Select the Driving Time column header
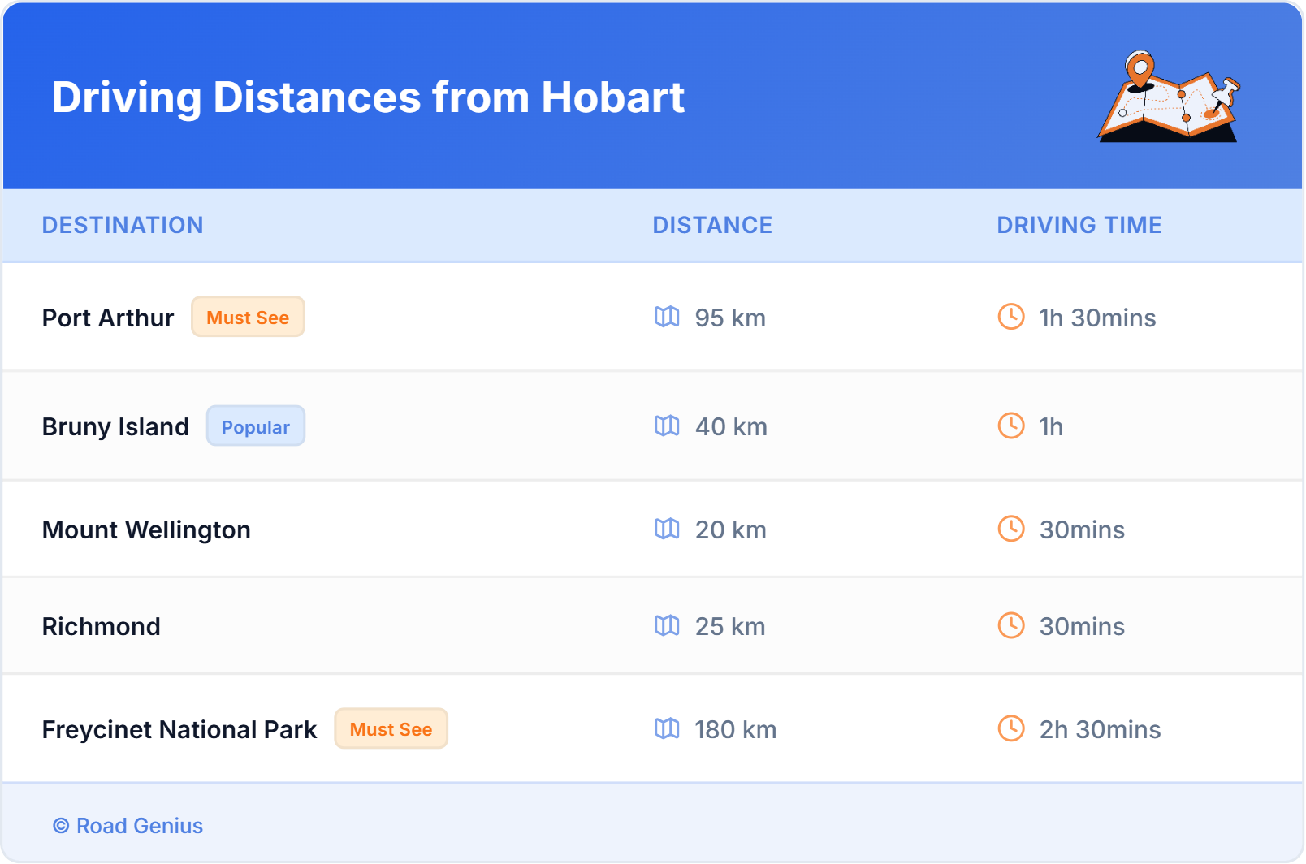 point(1079,225)
